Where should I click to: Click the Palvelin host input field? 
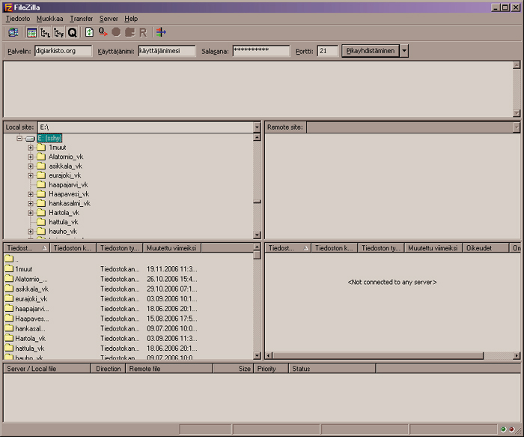[x=63, y=51]
